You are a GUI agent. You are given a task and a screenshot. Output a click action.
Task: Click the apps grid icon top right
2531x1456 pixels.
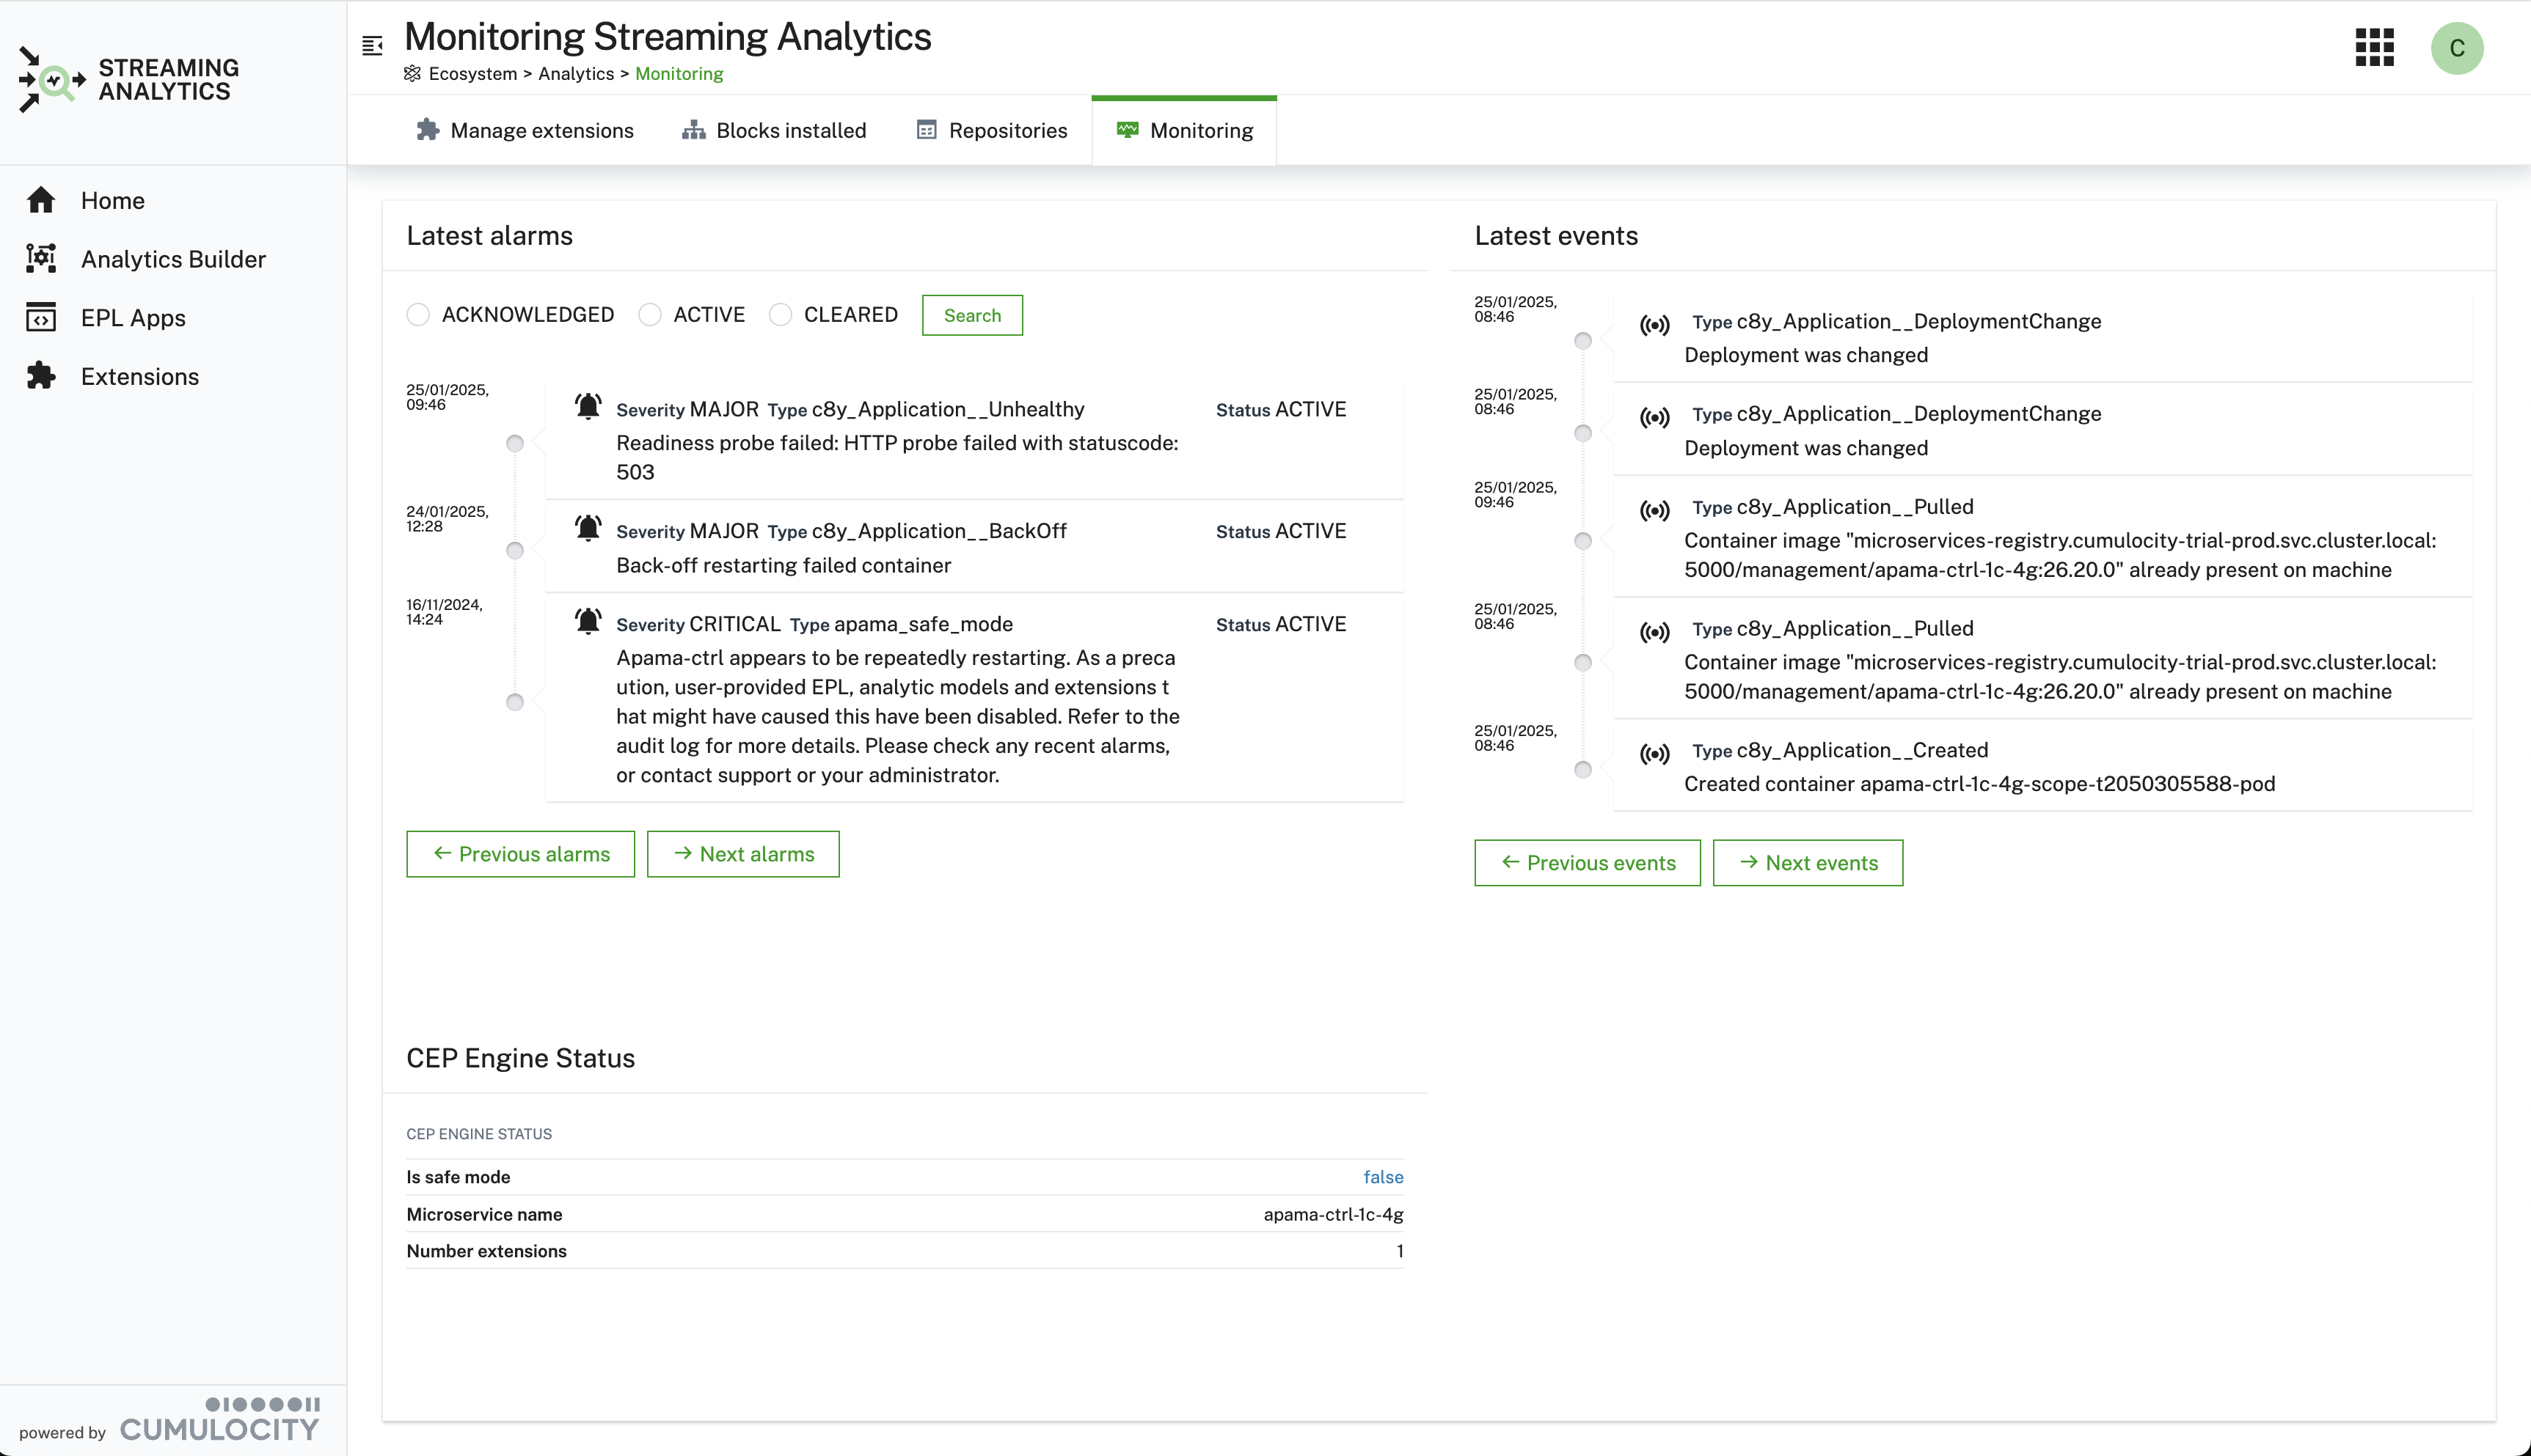(x=2376, y=47)
